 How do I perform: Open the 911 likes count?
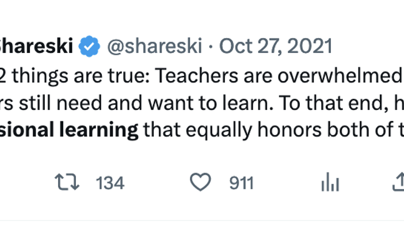coord(241,183)
